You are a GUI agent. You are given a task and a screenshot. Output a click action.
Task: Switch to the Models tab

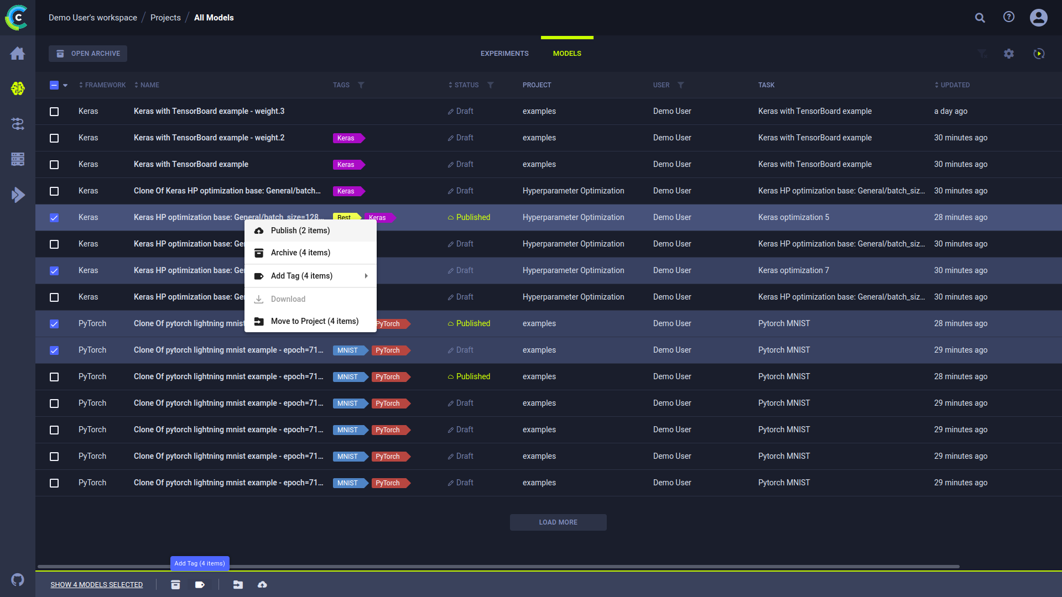click(567, 54)
